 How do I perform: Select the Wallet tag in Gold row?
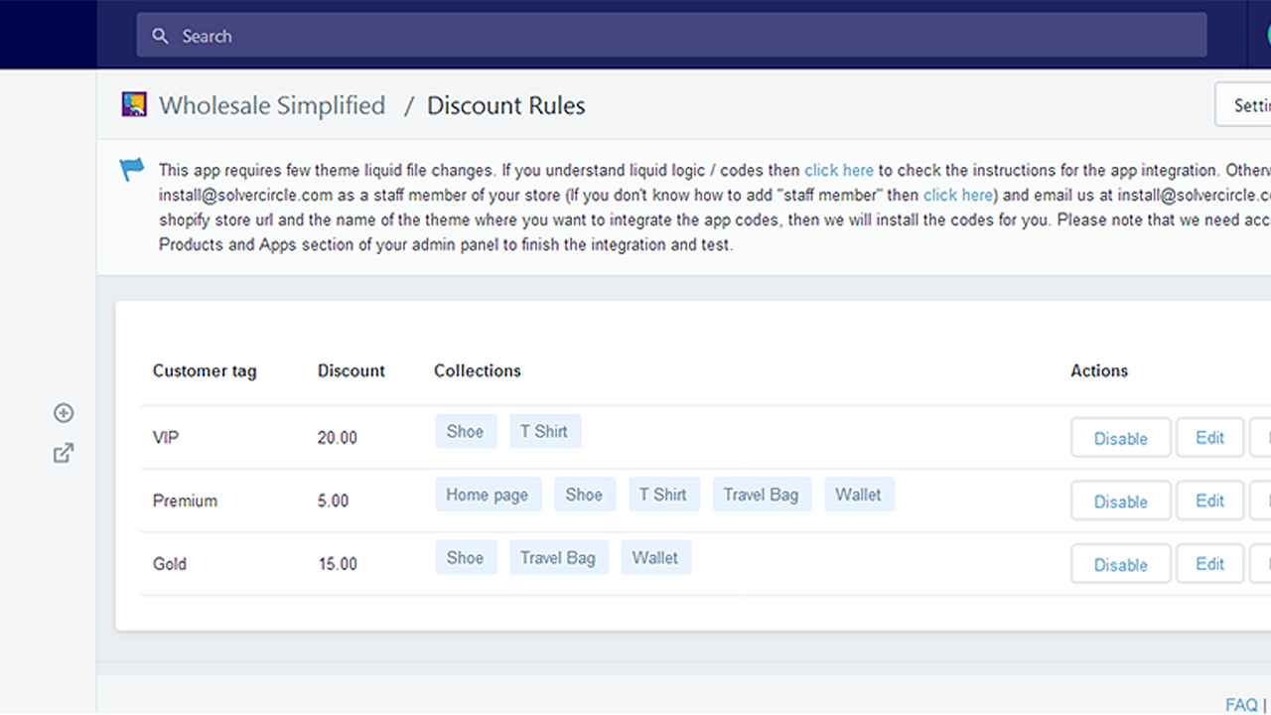tap(655, 557)
